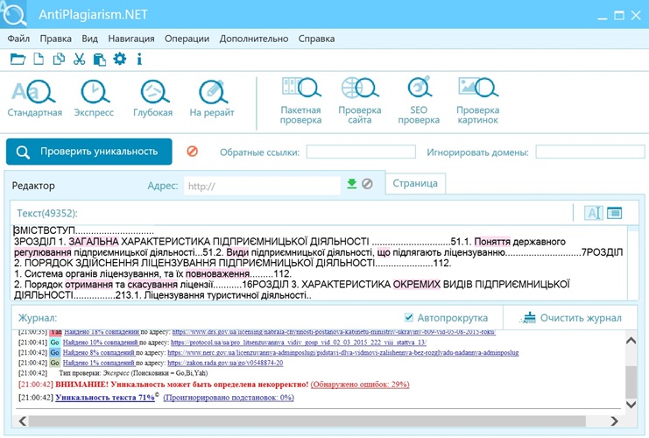Open the Вид menu
This screenshot has height=438, width=649.
90,39
